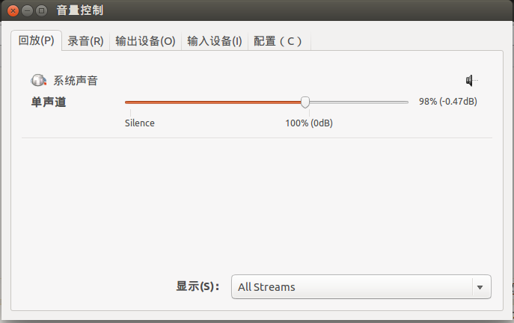Select the 输出设备(O) tab
Screen dimensions: 514x323
point(146,41)
